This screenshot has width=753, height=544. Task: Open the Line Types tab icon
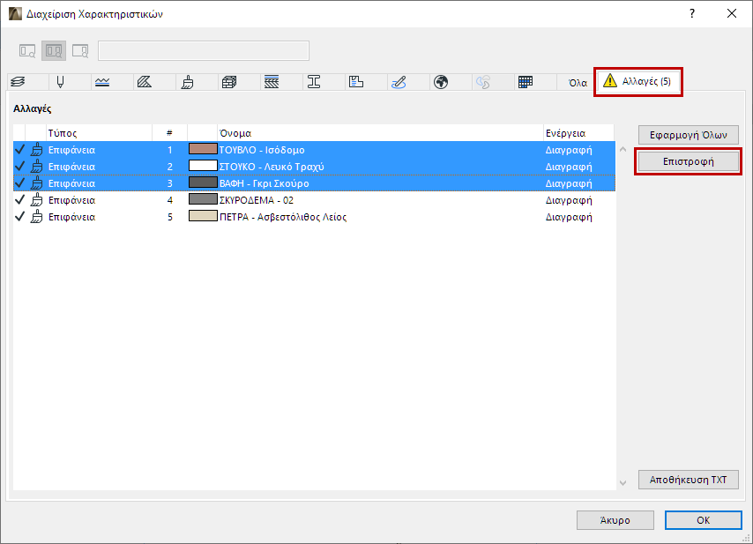click(x=102, y=82)
